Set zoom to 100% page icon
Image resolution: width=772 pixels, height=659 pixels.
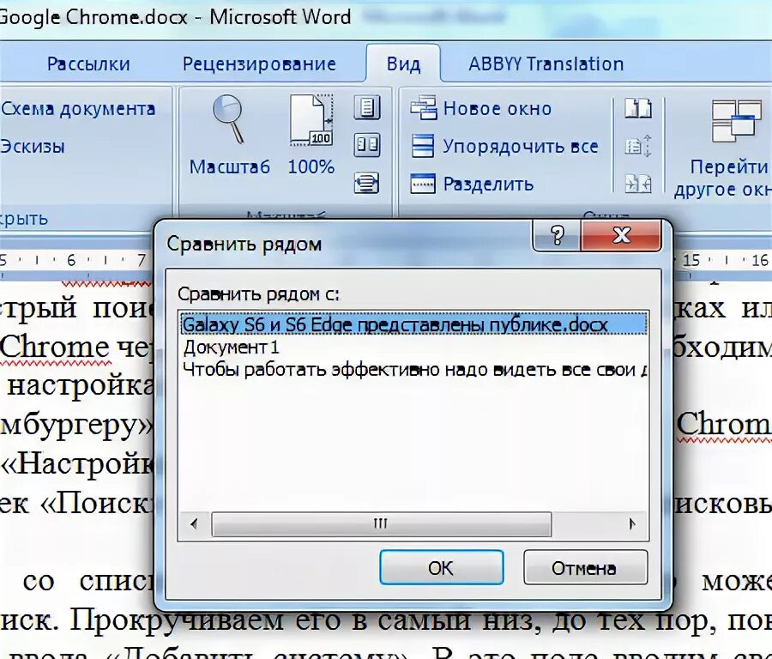[x=311, y=119]
